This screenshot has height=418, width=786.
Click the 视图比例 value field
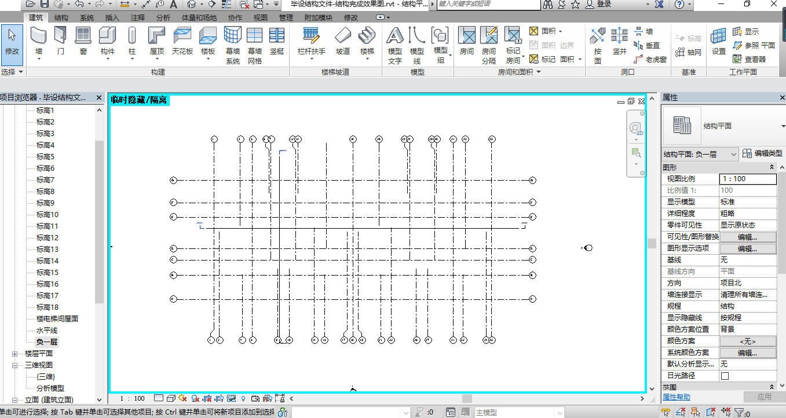747,179
